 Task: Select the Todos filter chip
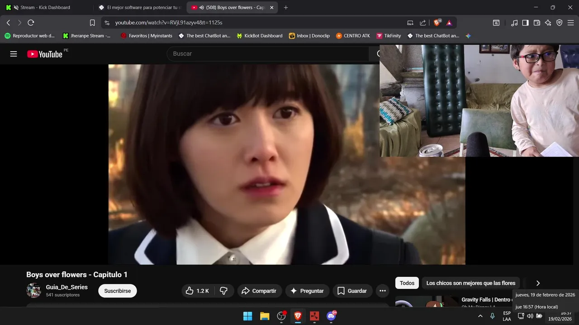[407, 283]
